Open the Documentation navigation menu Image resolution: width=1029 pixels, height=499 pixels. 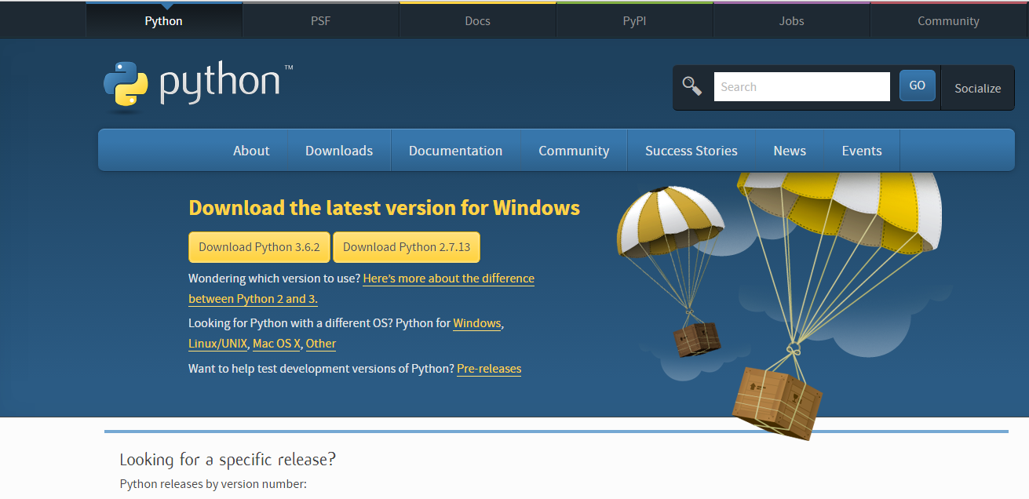pyautogui.click(x=455, y=151)
